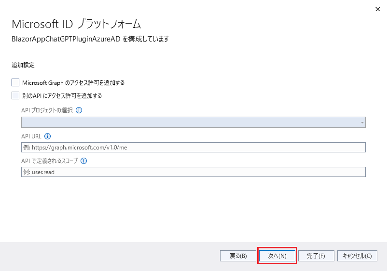Select the API URL label text

31,136
